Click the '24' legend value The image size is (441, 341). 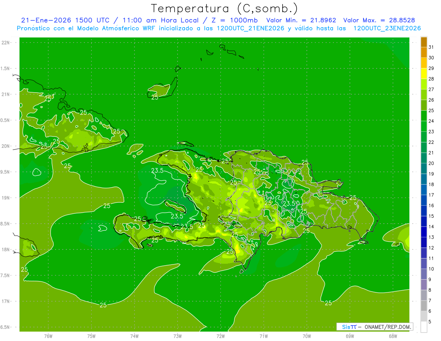tap(431, 121)
